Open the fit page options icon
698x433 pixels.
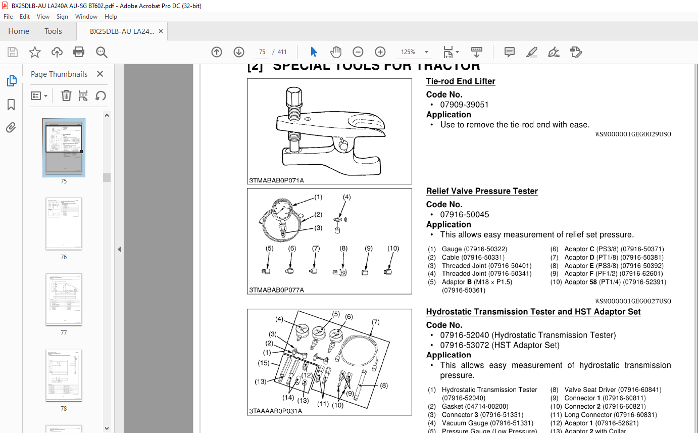click(451, 52)
